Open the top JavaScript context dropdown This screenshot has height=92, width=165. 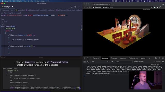coord(100,62)
